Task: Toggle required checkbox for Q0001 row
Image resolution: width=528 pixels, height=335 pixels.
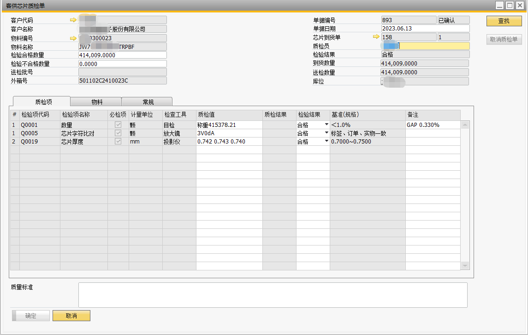Action: point(118,125)
